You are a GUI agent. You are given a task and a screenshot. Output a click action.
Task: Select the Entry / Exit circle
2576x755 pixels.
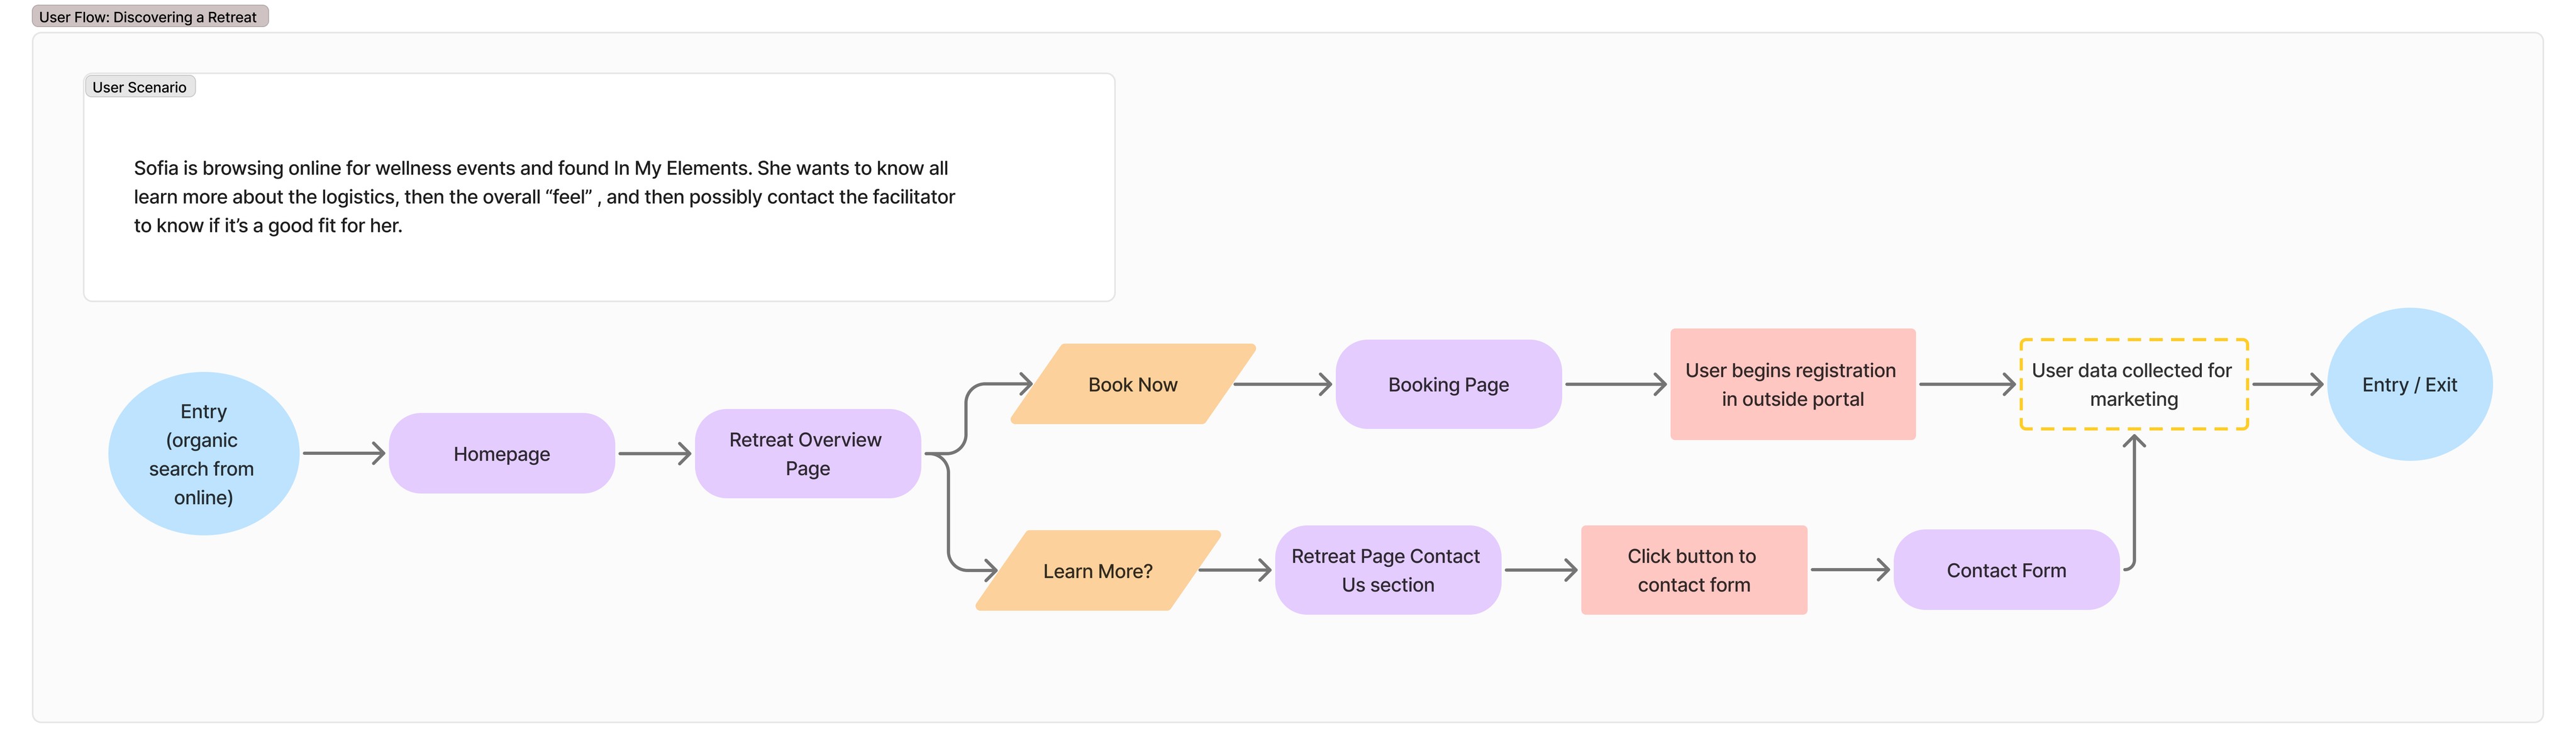(2408, 385)
